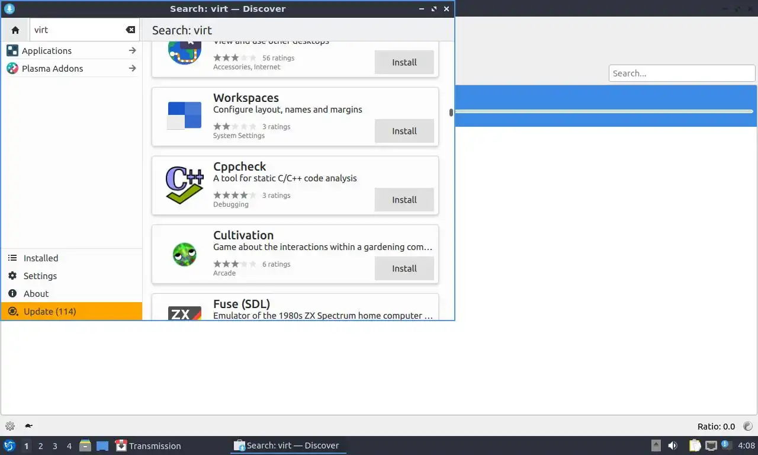Click Cultivation '6 ratings' text
Image resolution: width=758 pixels, height=455 pixels.
276,264
